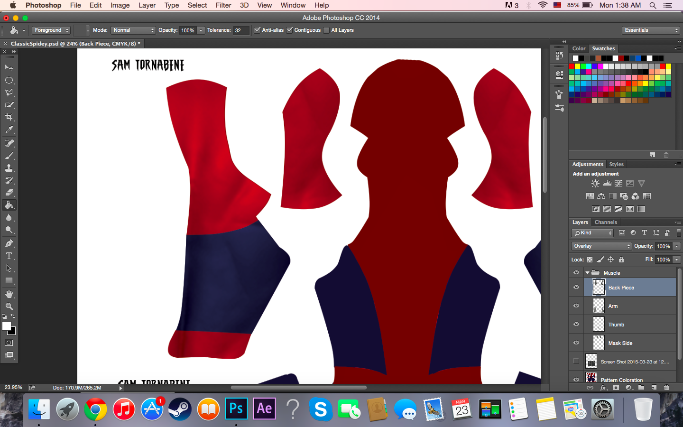The width and height of the screenshot is (683, 427).
Task: Add Brightness/Contrast adjustment
Action: pyautogui.click(x=595, y=184)
